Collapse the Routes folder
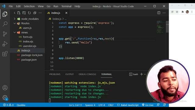This screenshot has width=195, height=110. coord(27,23)
